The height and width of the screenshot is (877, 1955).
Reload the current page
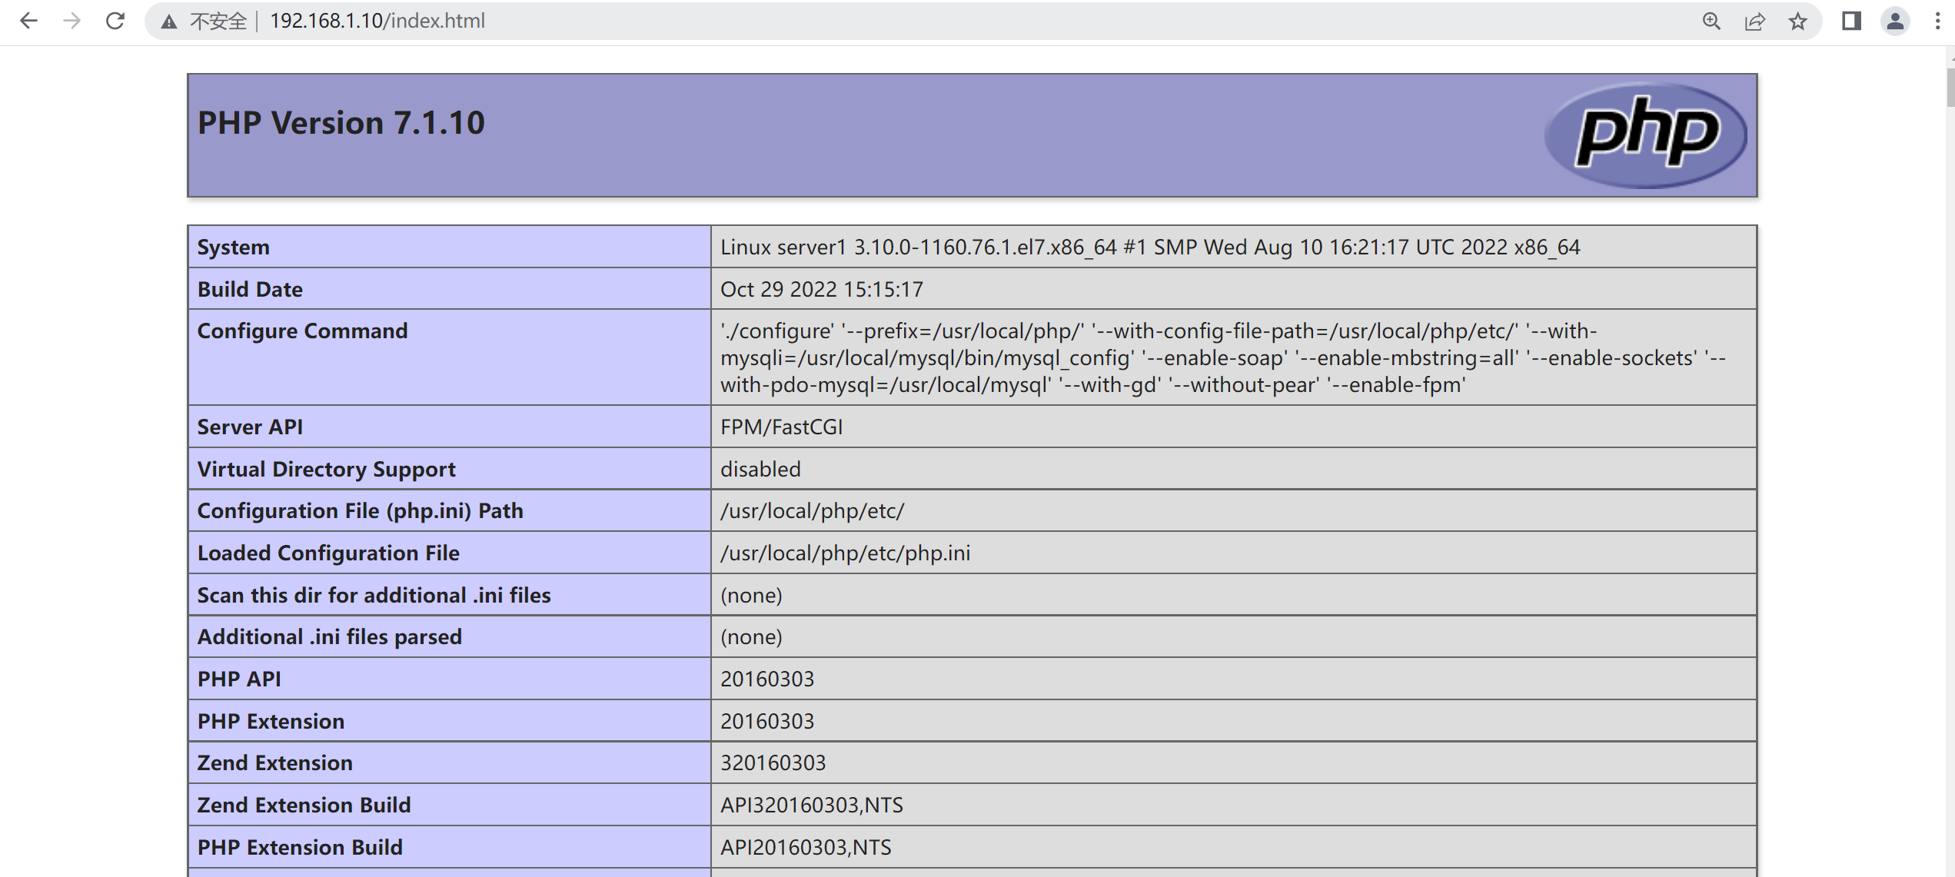tap(115, 21)
